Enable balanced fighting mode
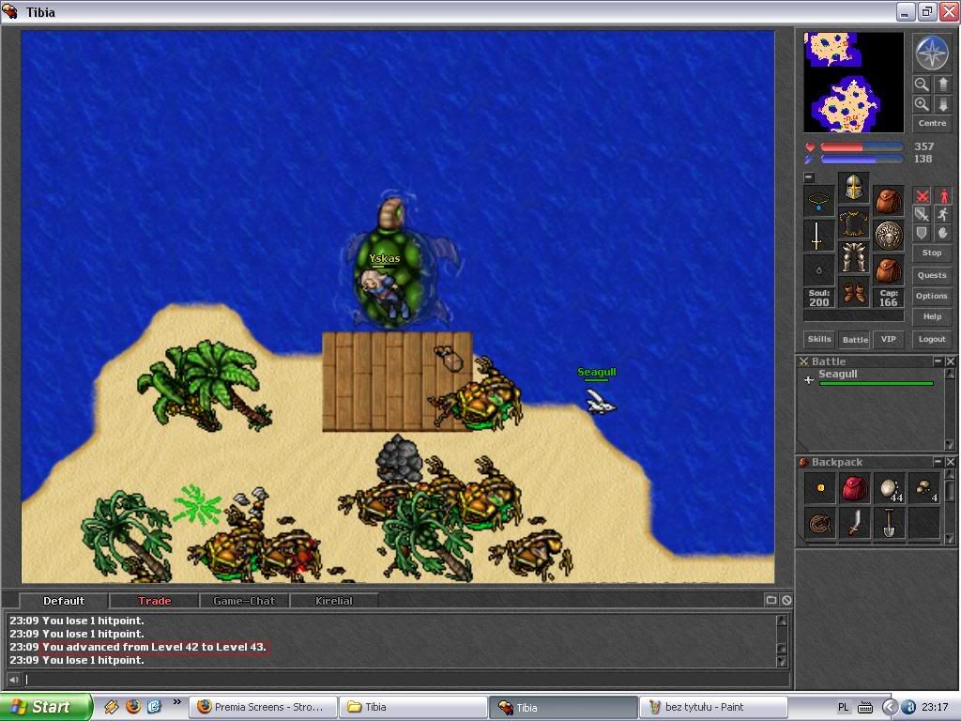Screen dimensions: 961x721 [922, 214]
